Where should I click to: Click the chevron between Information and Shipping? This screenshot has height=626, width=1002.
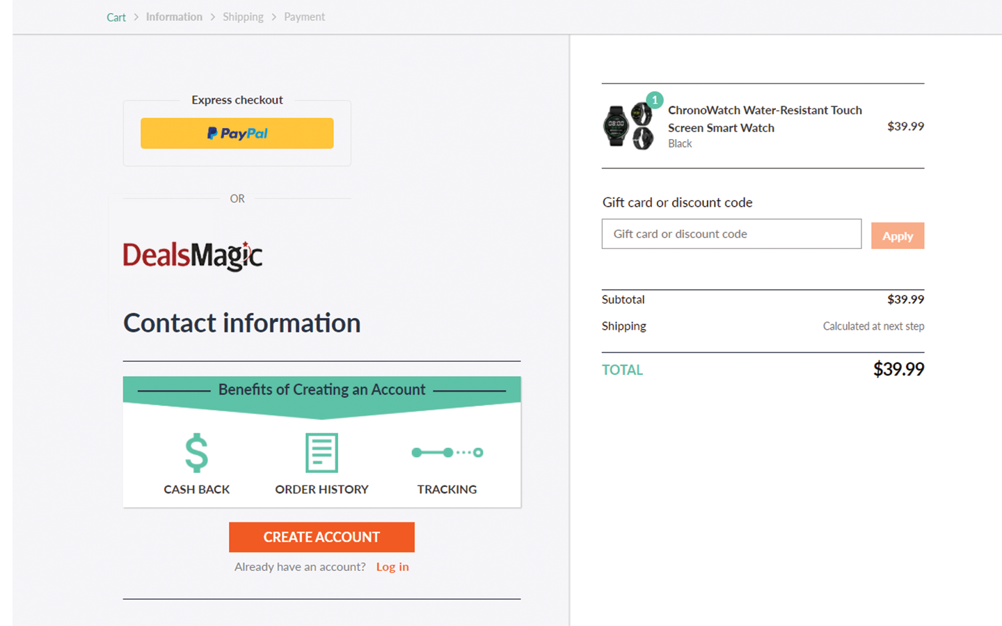click(213, 17)
